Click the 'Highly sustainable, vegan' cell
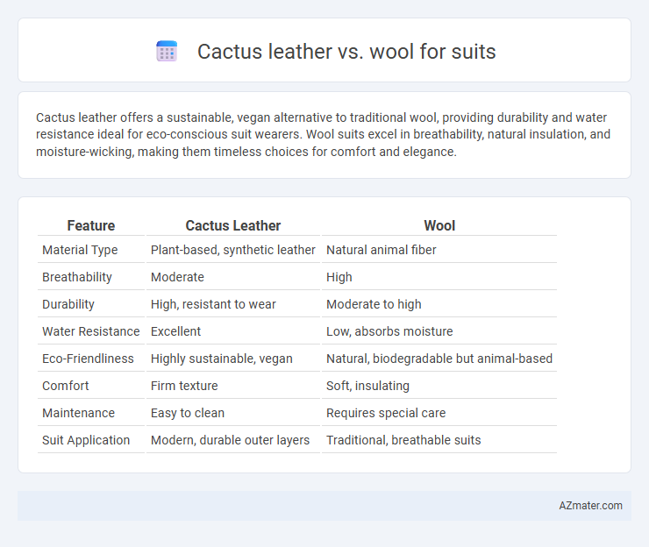This screenshot has height=547, width=649. click(x=222, y=359)
